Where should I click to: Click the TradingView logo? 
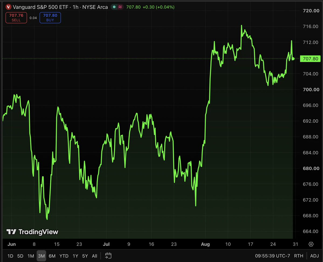pos(32,232)
